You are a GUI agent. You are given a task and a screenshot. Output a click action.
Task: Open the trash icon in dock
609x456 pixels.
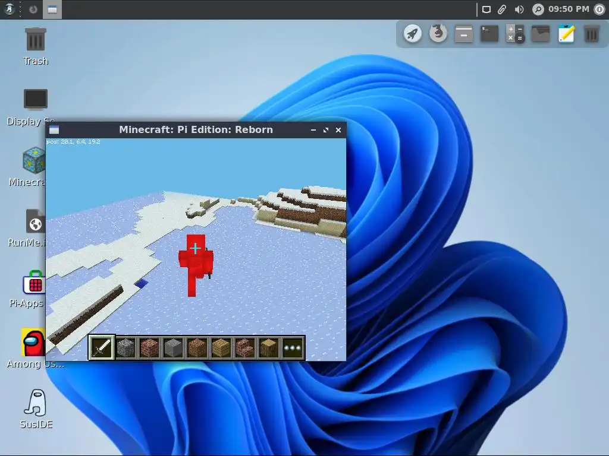pyautogui.click(x=592, y=34)
